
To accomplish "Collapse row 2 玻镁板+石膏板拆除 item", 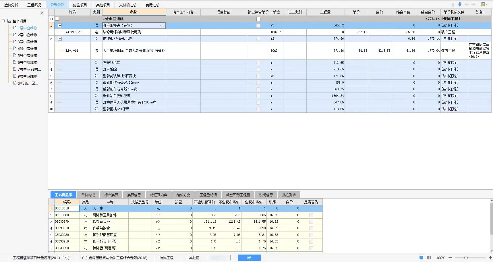I will [60, 39].
